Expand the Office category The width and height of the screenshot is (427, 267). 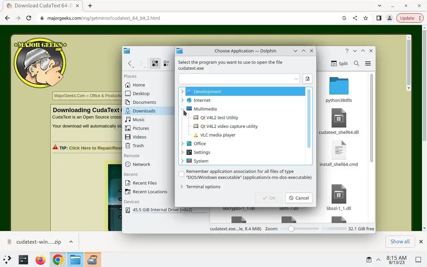click(x=182, y=144)
